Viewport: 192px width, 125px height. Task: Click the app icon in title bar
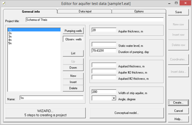[4, 3]
